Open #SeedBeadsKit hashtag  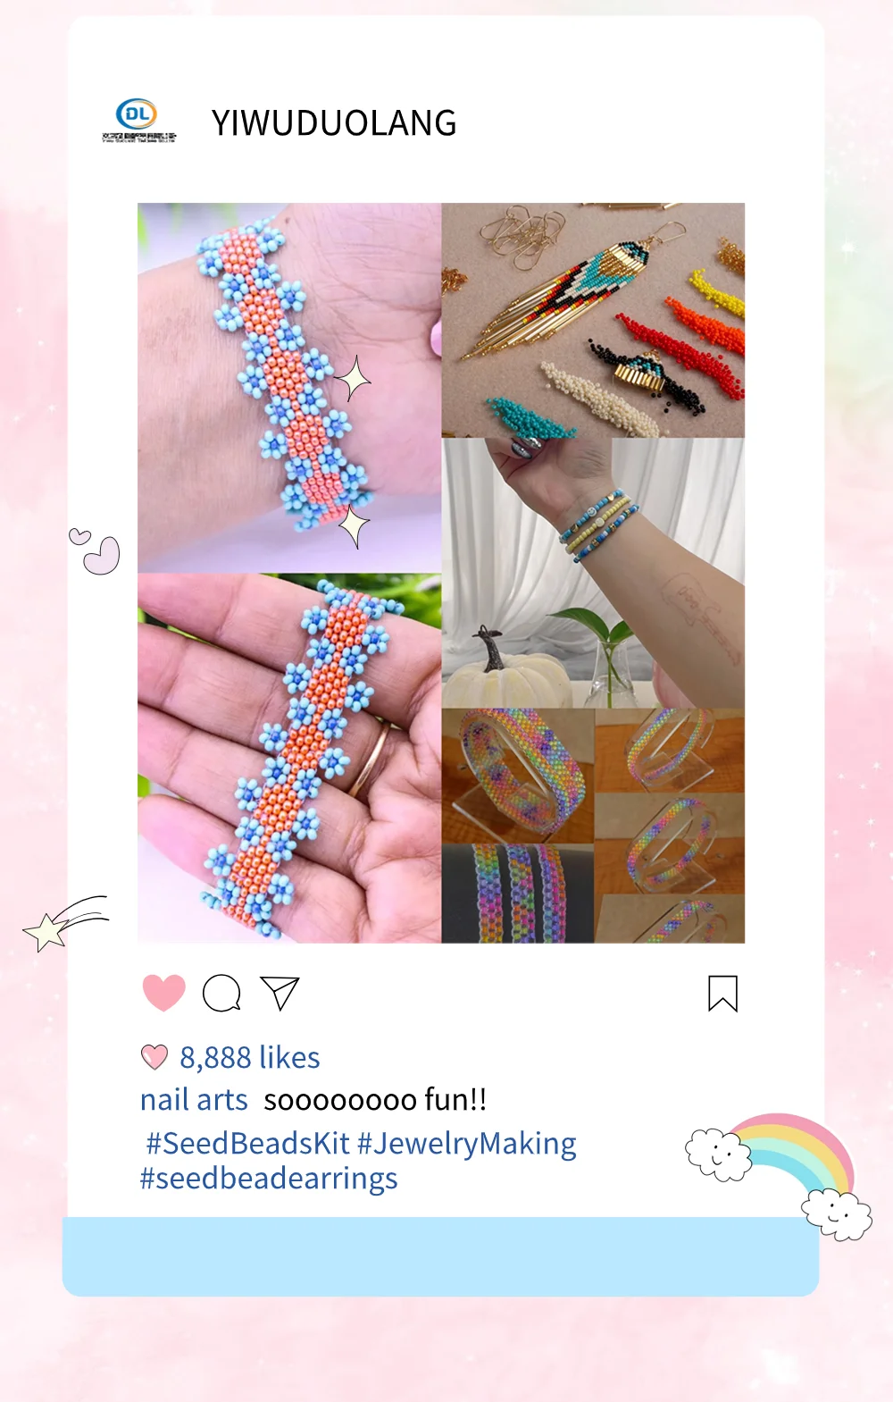click(247, 1143)
